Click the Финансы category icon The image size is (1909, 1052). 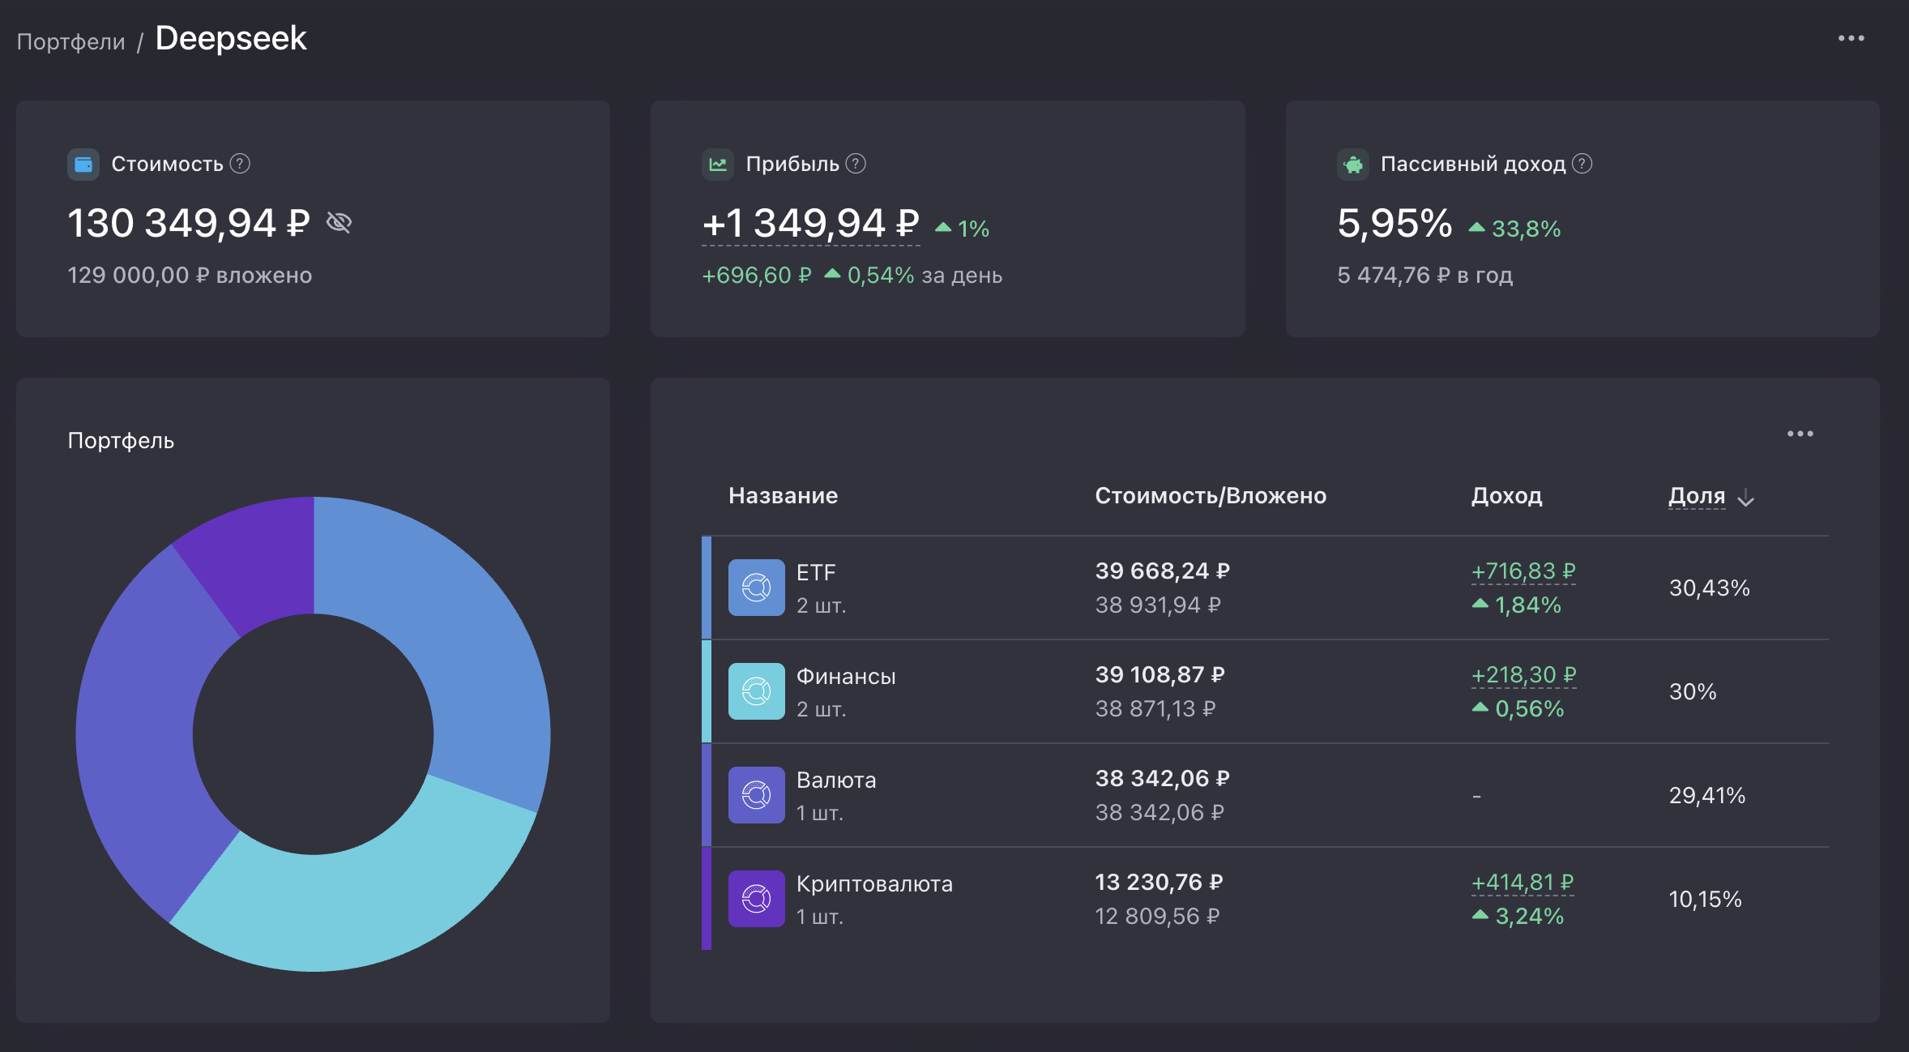tap(756, 691)
